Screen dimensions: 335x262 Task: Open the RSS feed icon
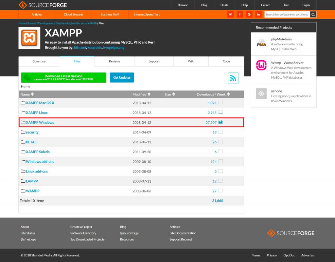[233, 78]
